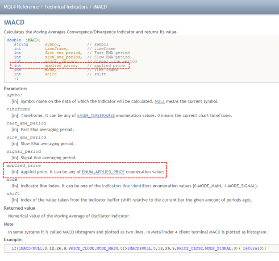This screenshot has width=279, height=261.
Task: Click the 'symbol' parameter name in Parameters
Action: pos(14,95)
